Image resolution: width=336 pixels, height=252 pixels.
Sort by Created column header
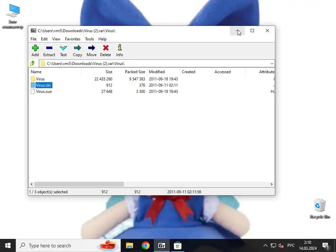(196, 72)
